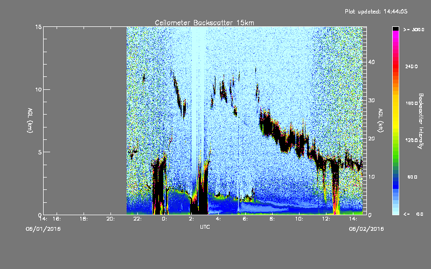Screen dimensions: 431x269
Task: Click the '60.0' colorbar value
Action: 412,177
